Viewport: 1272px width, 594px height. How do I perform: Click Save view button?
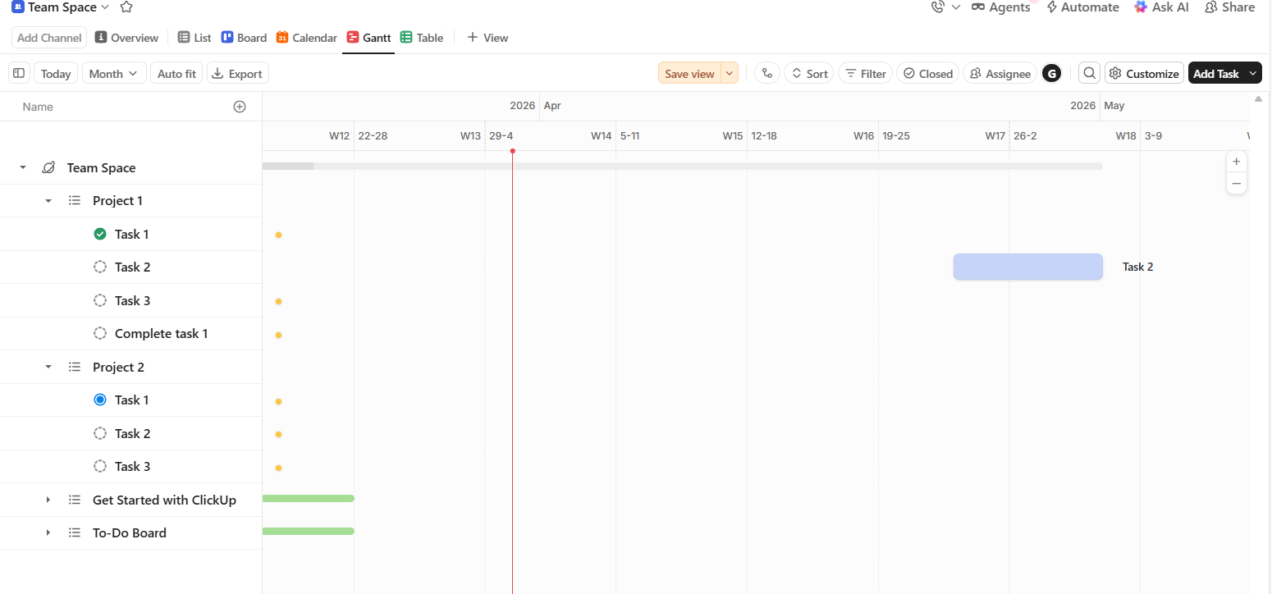(x=689, y=74)
